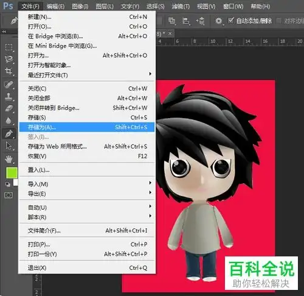Toggle the 对齐边缘 checkbox
This screenshot has height=296, width=304.
[279, 21]
